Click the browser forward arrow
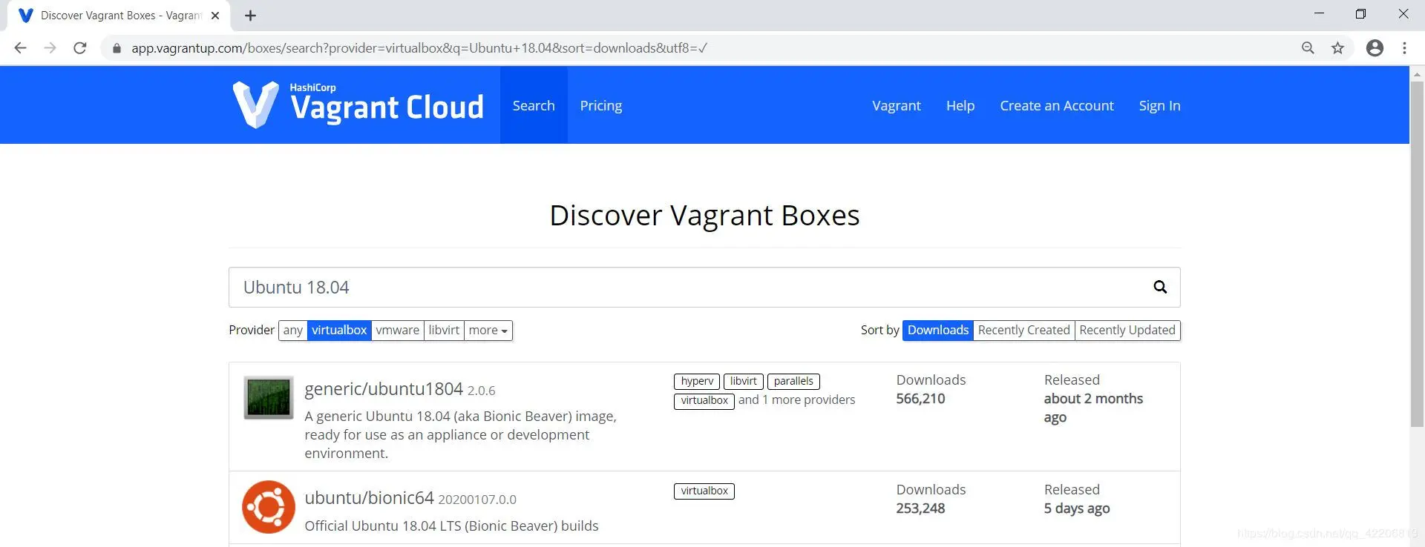 point(50,48)
